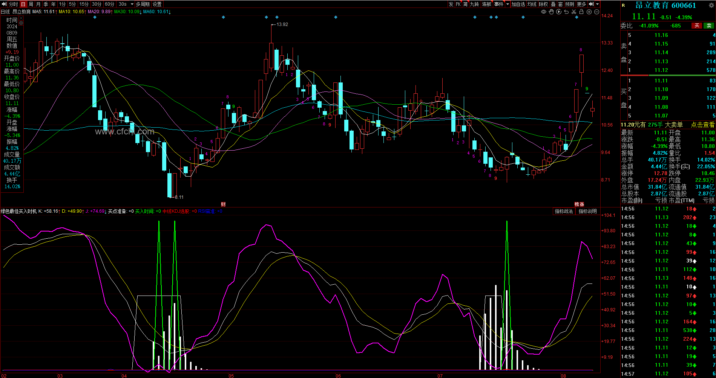Image resolution: width=716 pixels, height=378 pixels.
Task: Zoom in with the circled plus icon
Action: point(589,12)
